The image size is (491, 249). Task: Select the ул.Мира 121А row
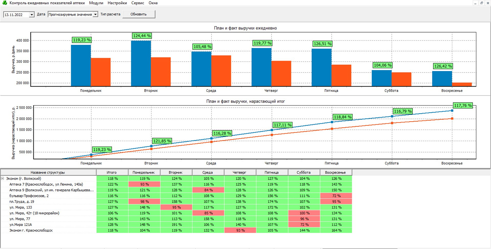[176, 224]
